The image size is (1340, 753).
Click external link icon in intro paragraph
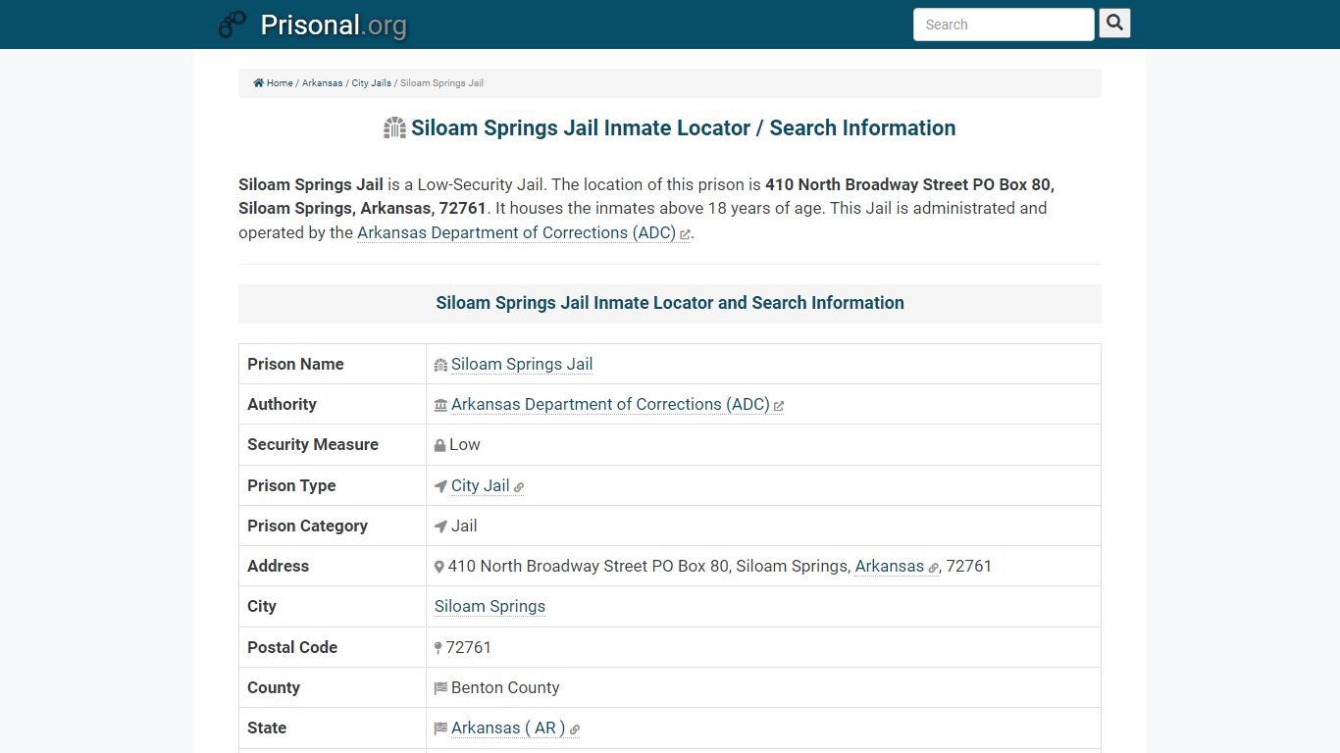pos(685,234)
